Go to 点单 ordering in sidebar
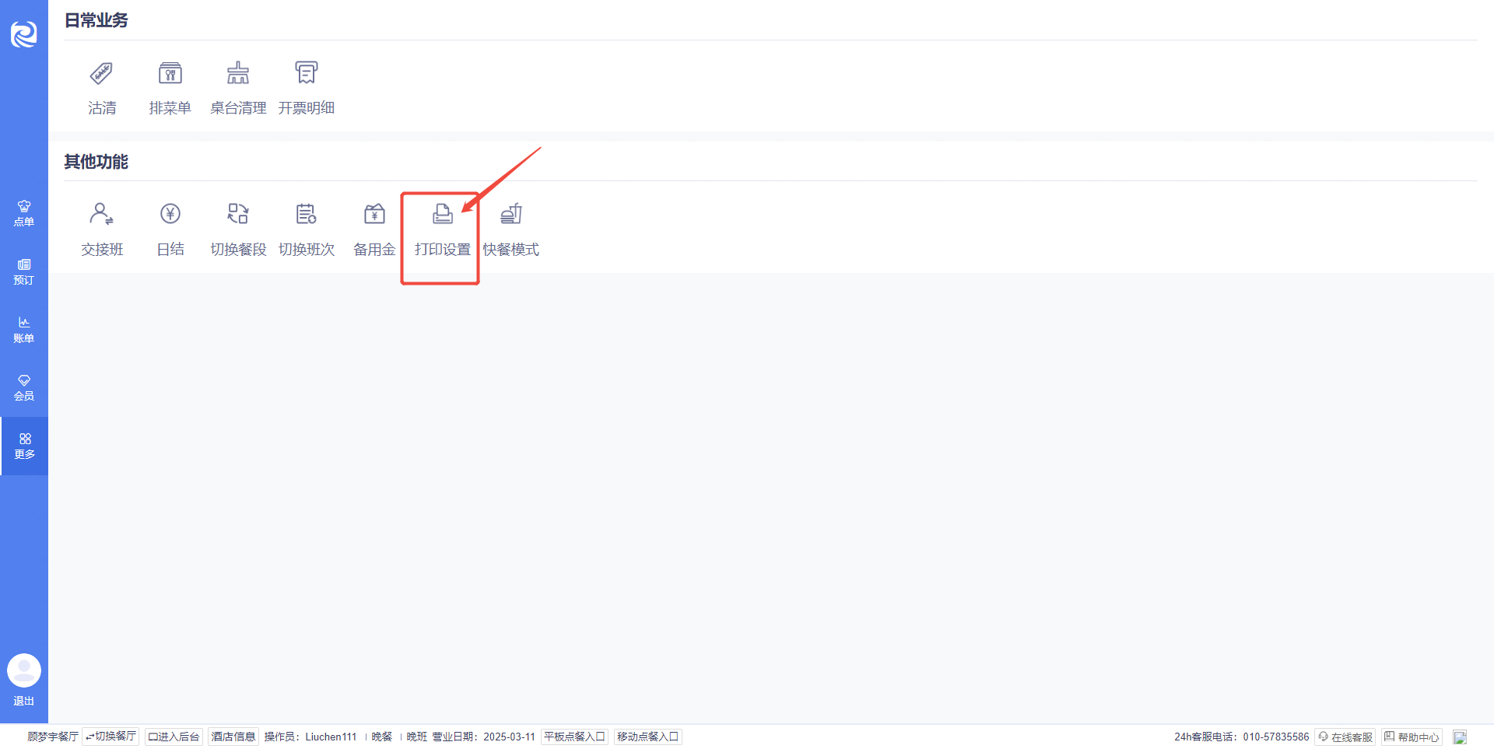 (x=24, y=213)
